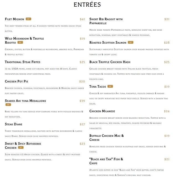Choose the Chicken Milanese entrée title
This screenshot has width=180, height=179.
(102, 111)
